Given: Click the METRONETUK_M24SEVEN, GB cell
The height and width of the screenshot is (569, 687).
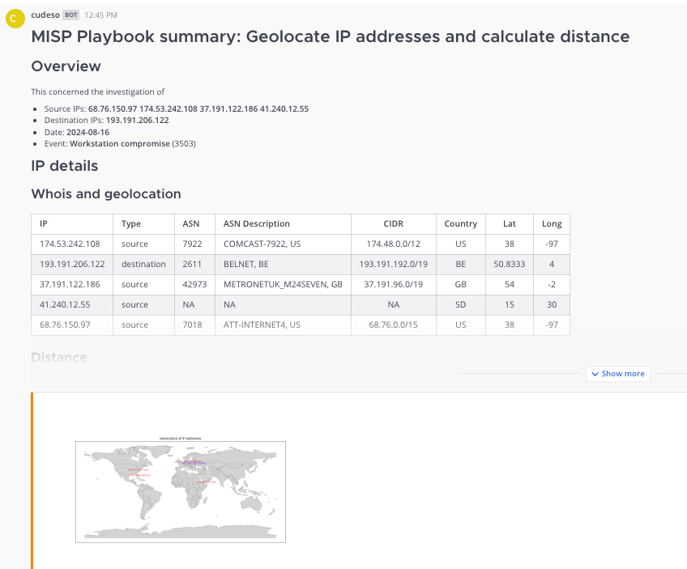Looking at the screenshot, I should tap(283, 285).
